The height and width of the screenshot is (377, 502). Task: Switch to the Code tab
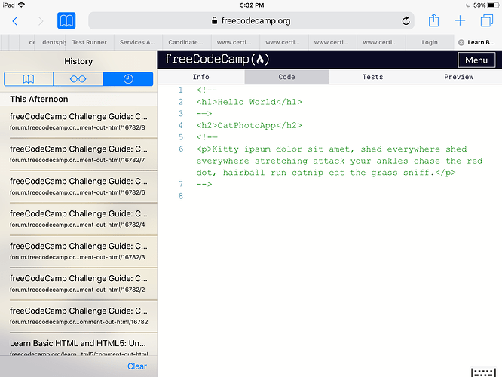pos(286,77)
